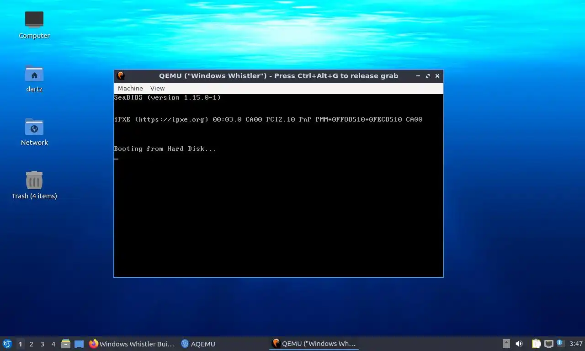Switch to workspace 4
This screenshot has height=351, width=585.
point(53,344)
